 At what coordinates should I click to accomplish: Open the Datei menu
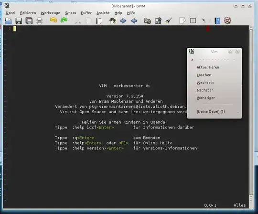[11, 13]
